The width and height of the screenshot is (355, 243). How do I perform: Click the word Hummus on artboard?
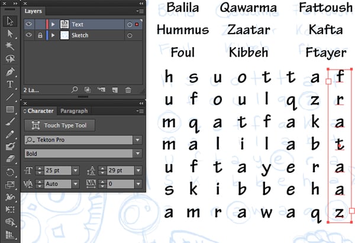point(183,29)
